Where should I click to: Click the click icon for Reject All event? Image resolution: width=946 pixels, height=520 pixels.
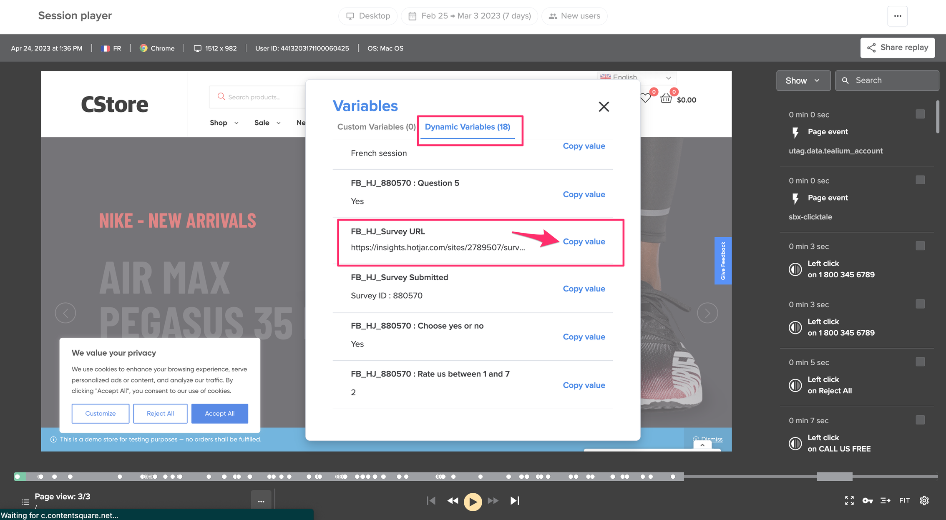[795, 385]
